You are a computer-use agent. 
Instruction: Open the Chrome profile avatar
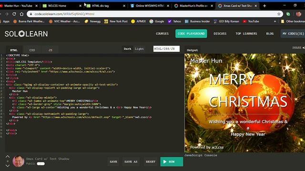point(299,14)
